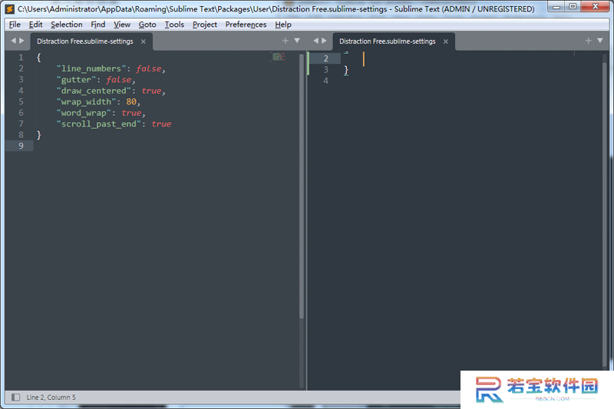Open the Goto menu

[147, 25]
